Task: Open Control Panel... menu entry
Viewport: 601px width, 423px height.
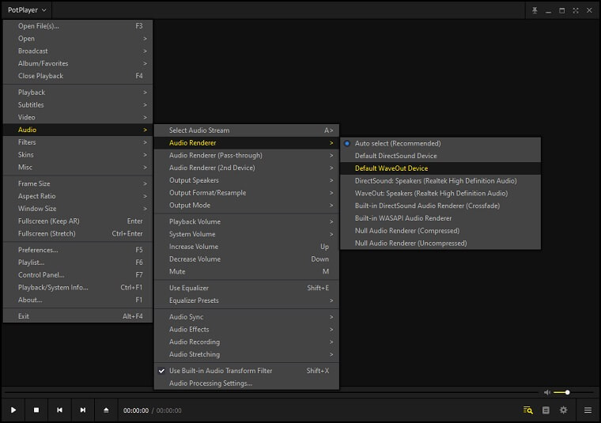Action: click(x=77, y=274)
